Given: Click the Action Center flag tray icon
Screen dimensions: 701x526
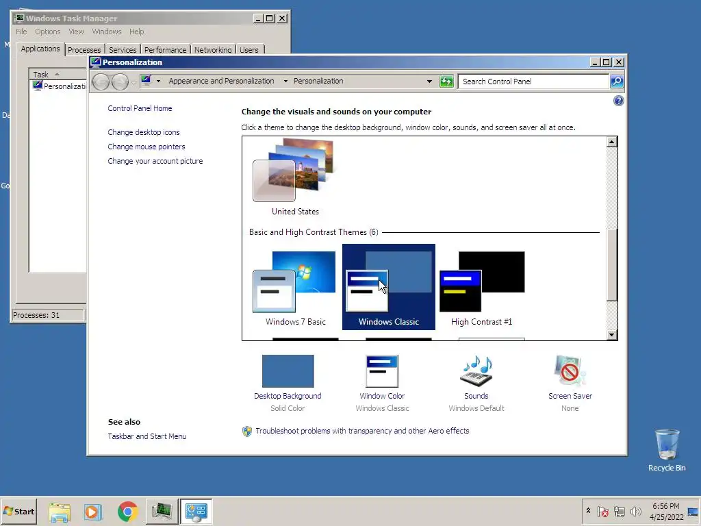Looking at the screenshot, I should point(602,511).
